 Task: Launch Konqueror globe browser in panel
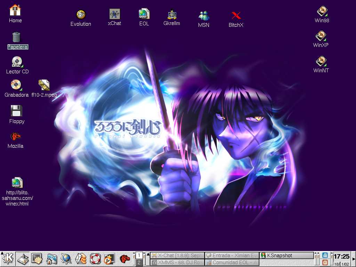[x=66, y=259]
